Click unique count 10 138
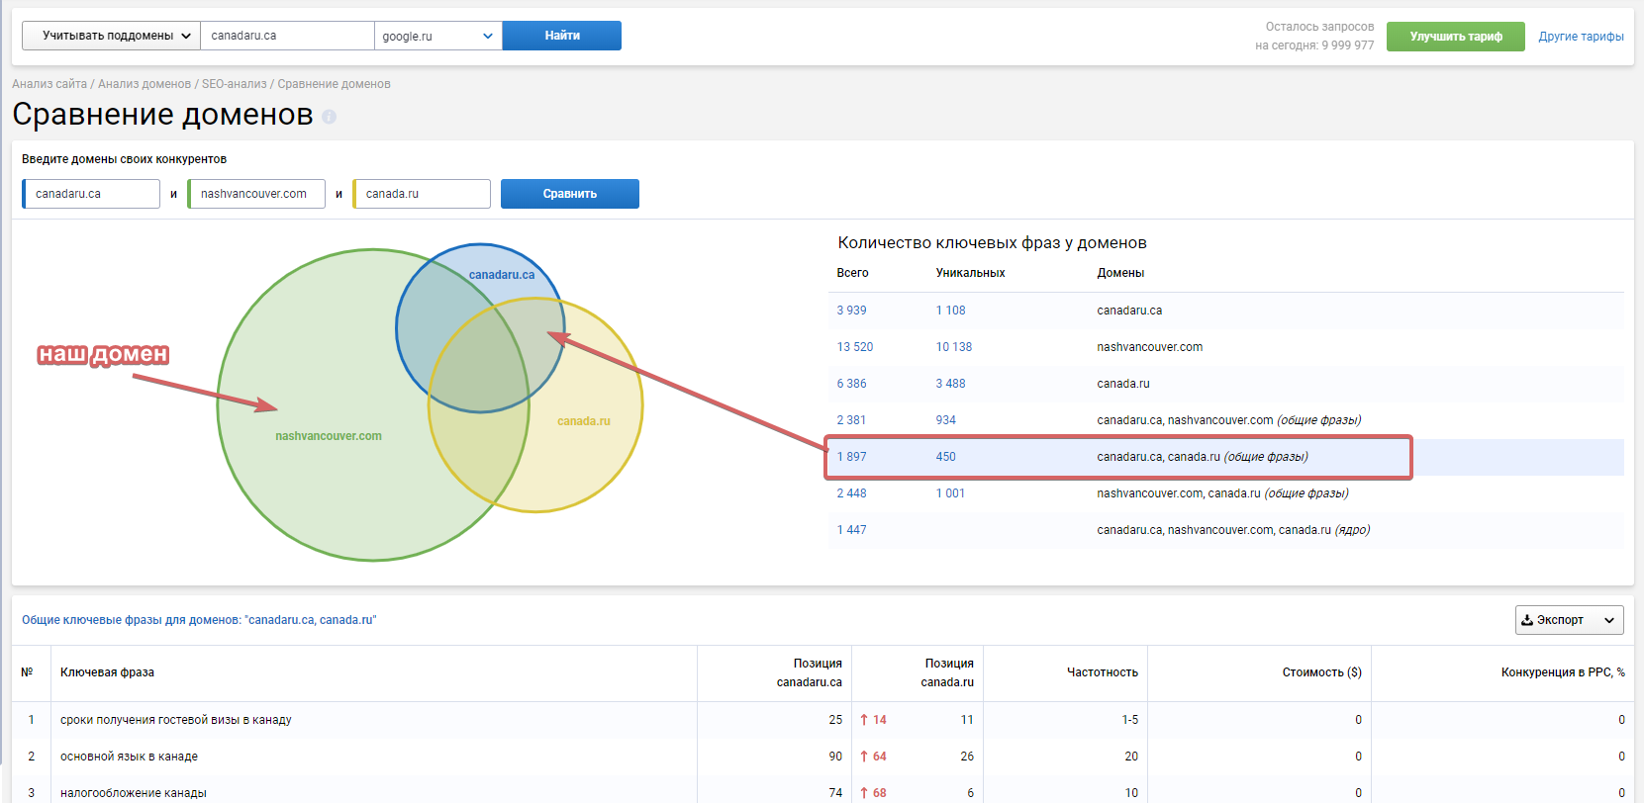The width and height of the screenshot is (1644, 803). pyautogui.click(x=954, y=347)
